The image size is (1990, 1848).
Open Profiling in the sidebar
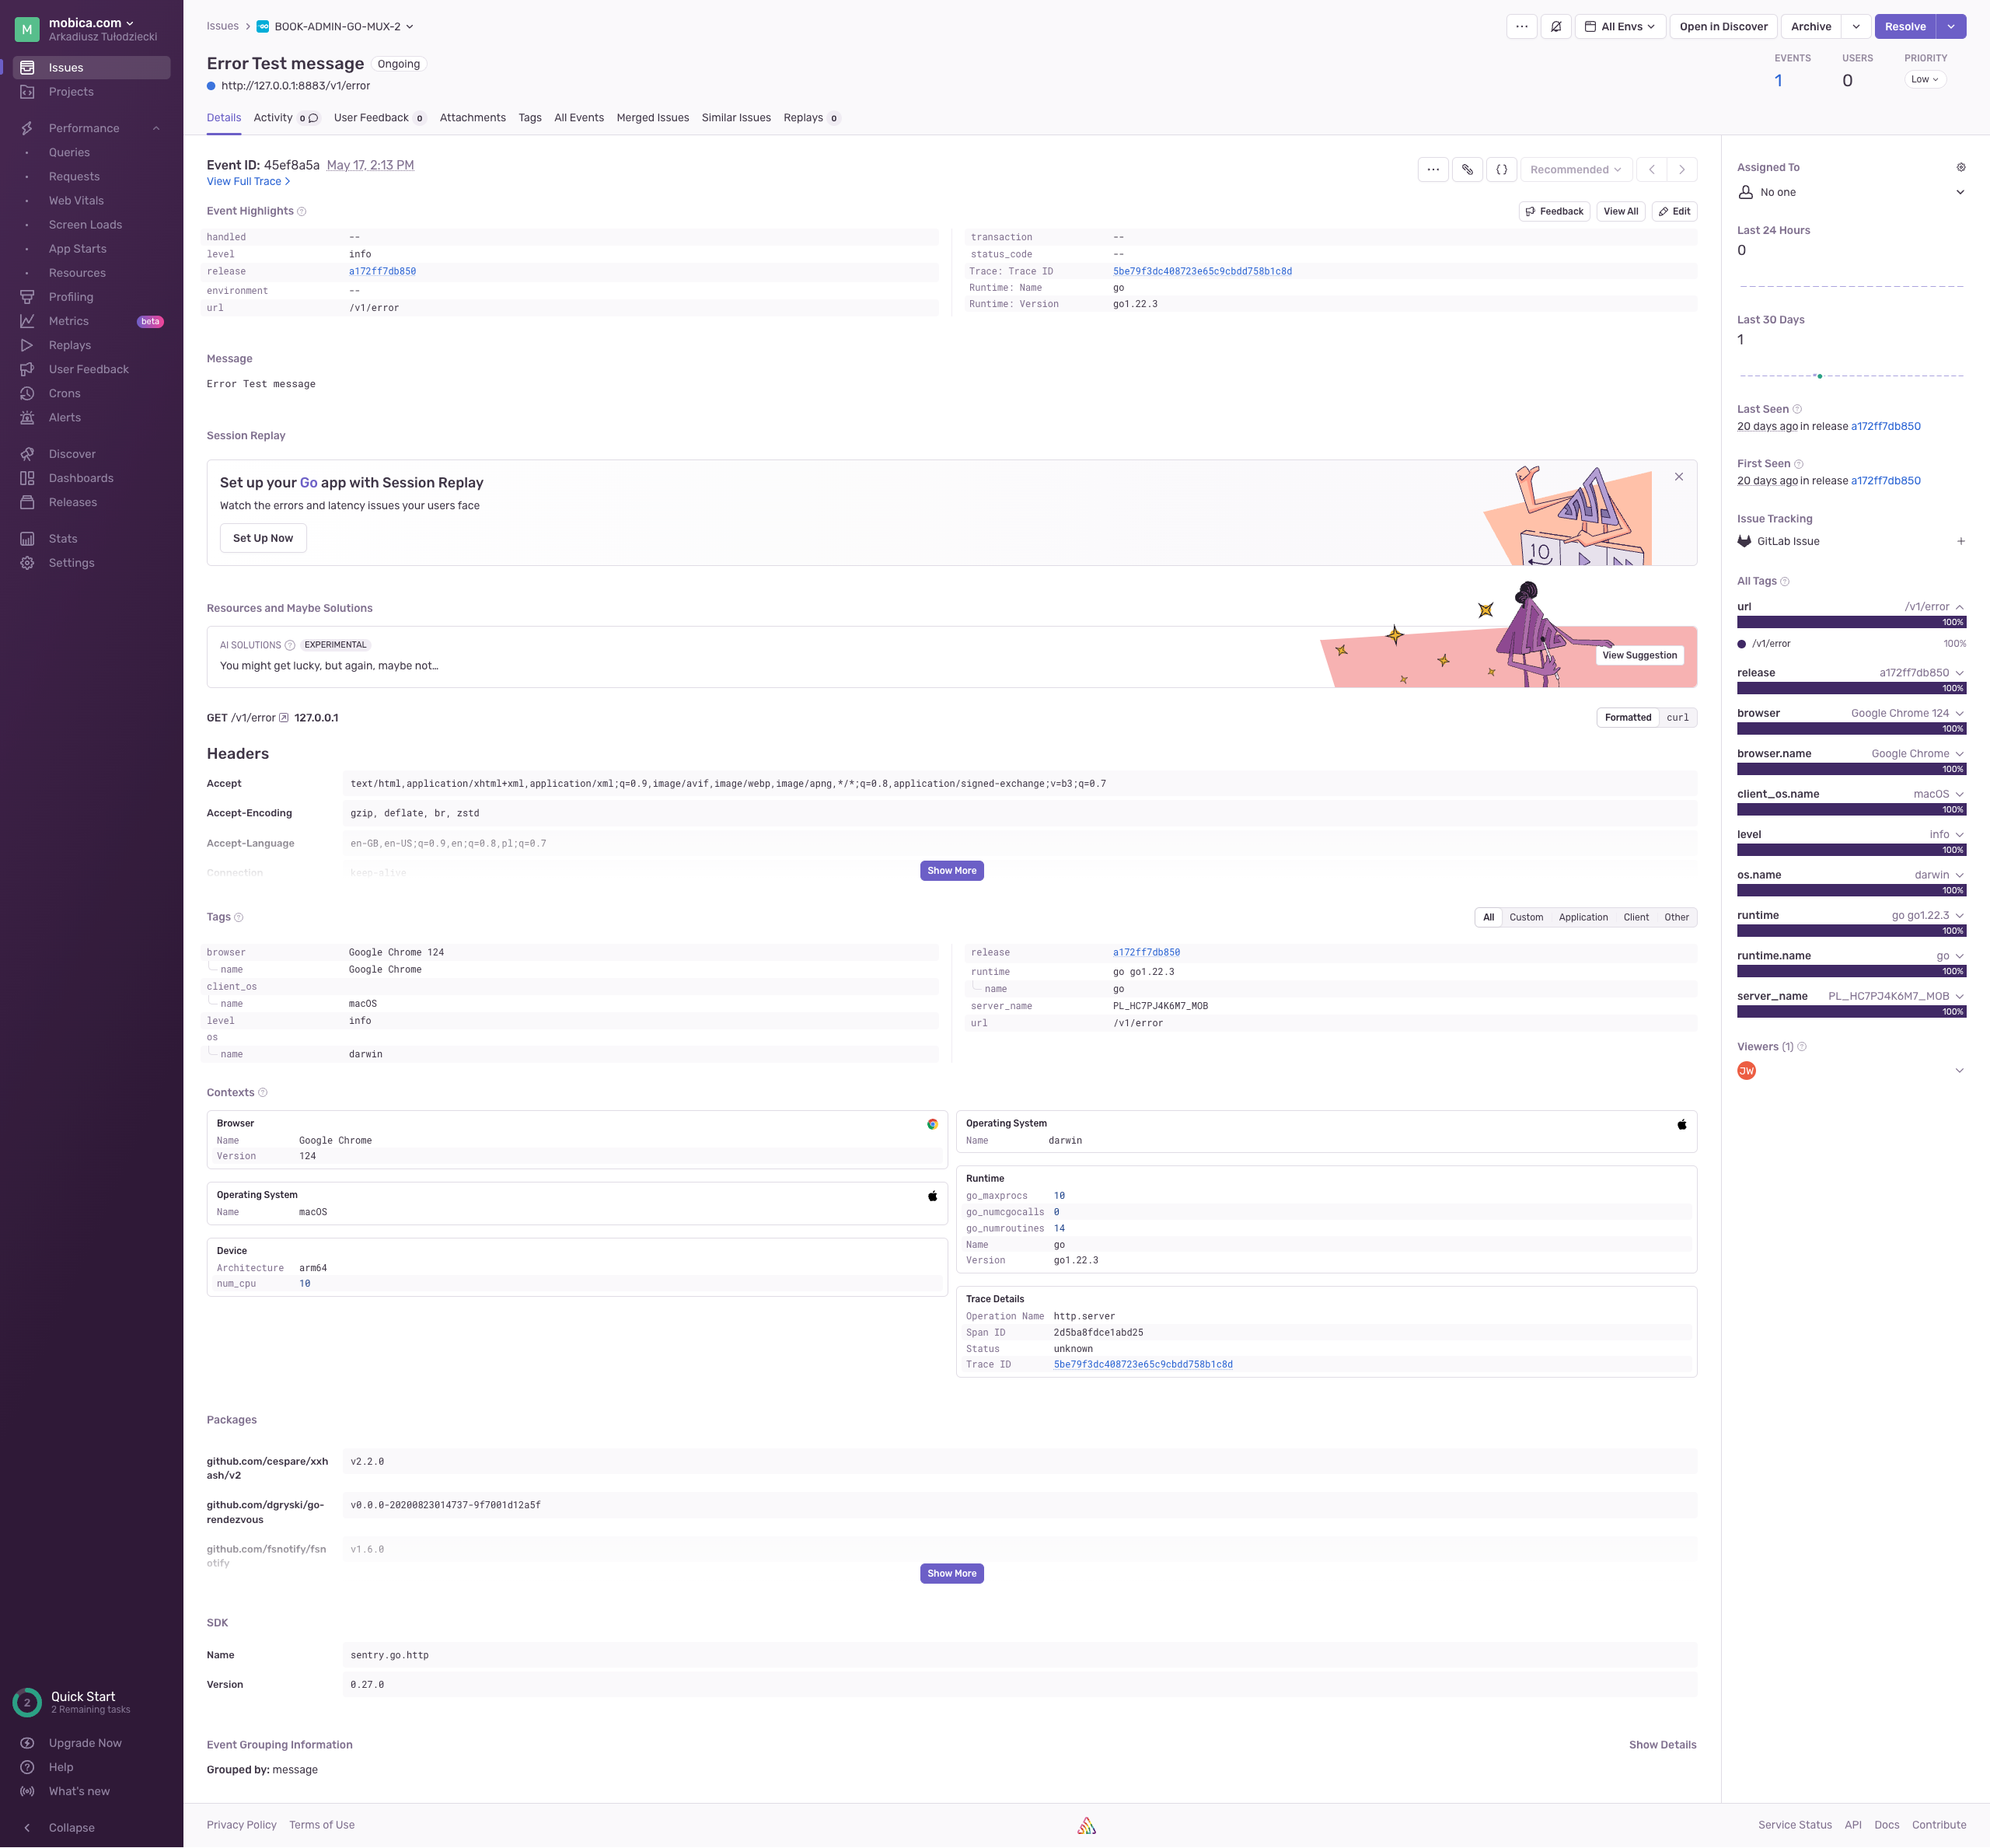71,297
